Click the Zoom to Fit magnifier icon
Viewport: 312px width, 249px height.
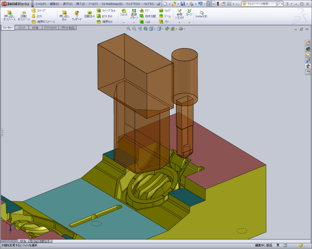[129, 29]
